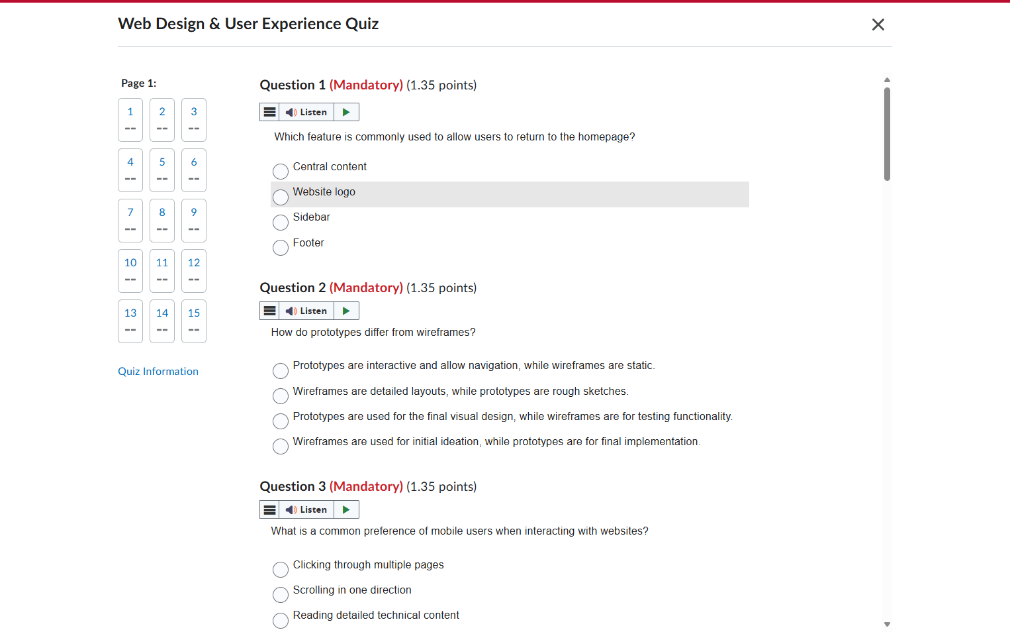Viewport: 1010px width, 632px height.
Task: Select 'Scrolling in one direction' option
Action: tap(281, 594)
